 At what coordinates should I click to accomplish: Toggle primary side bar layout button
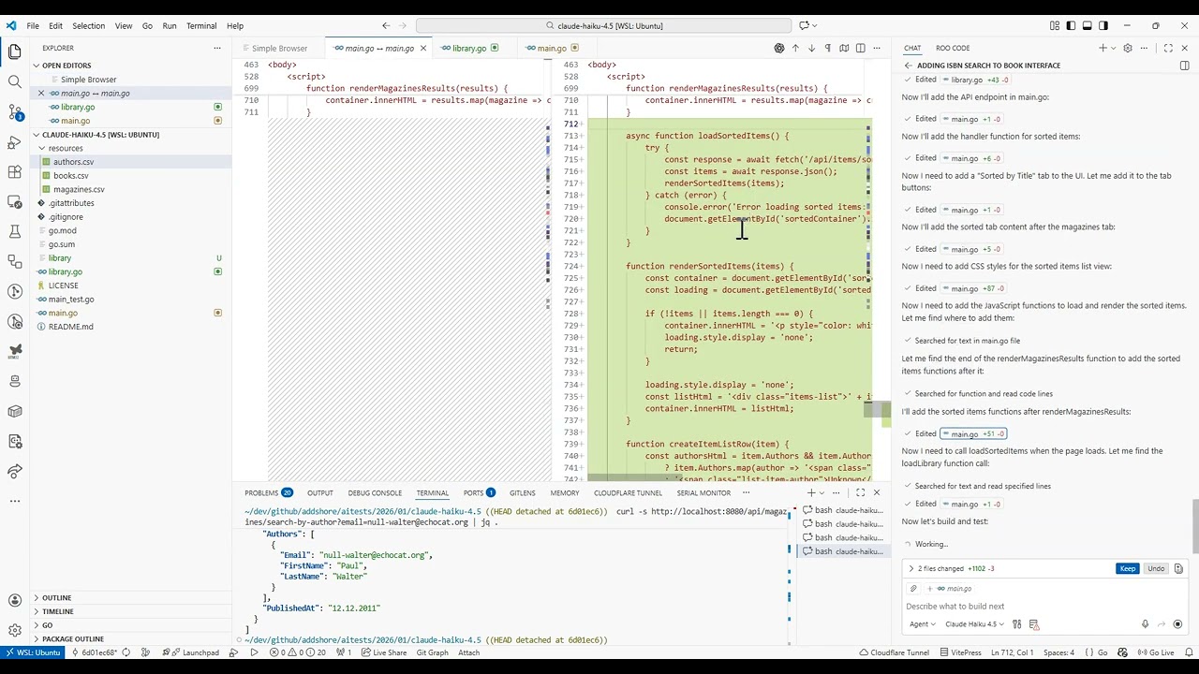[1071, 25]
